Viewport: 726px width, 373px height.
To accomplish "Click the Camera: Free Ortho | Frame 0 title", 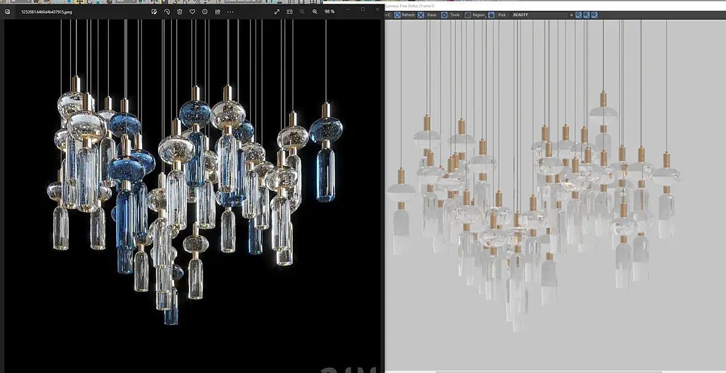I will coord(409,6).
